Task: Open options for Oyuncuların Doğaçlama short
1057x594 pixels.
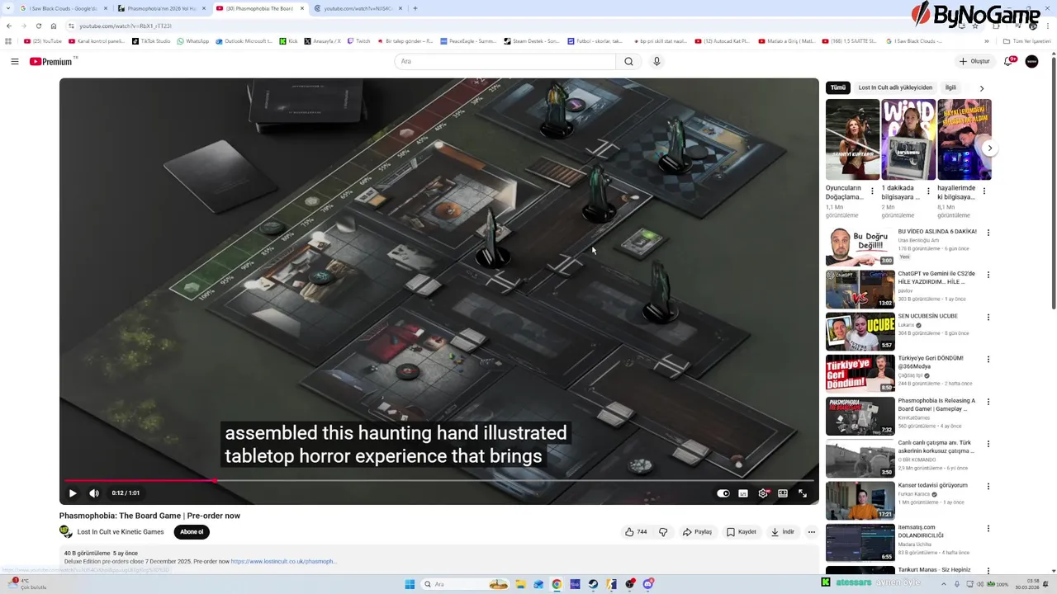Action: pyautogui.click(x=873, y=191)
